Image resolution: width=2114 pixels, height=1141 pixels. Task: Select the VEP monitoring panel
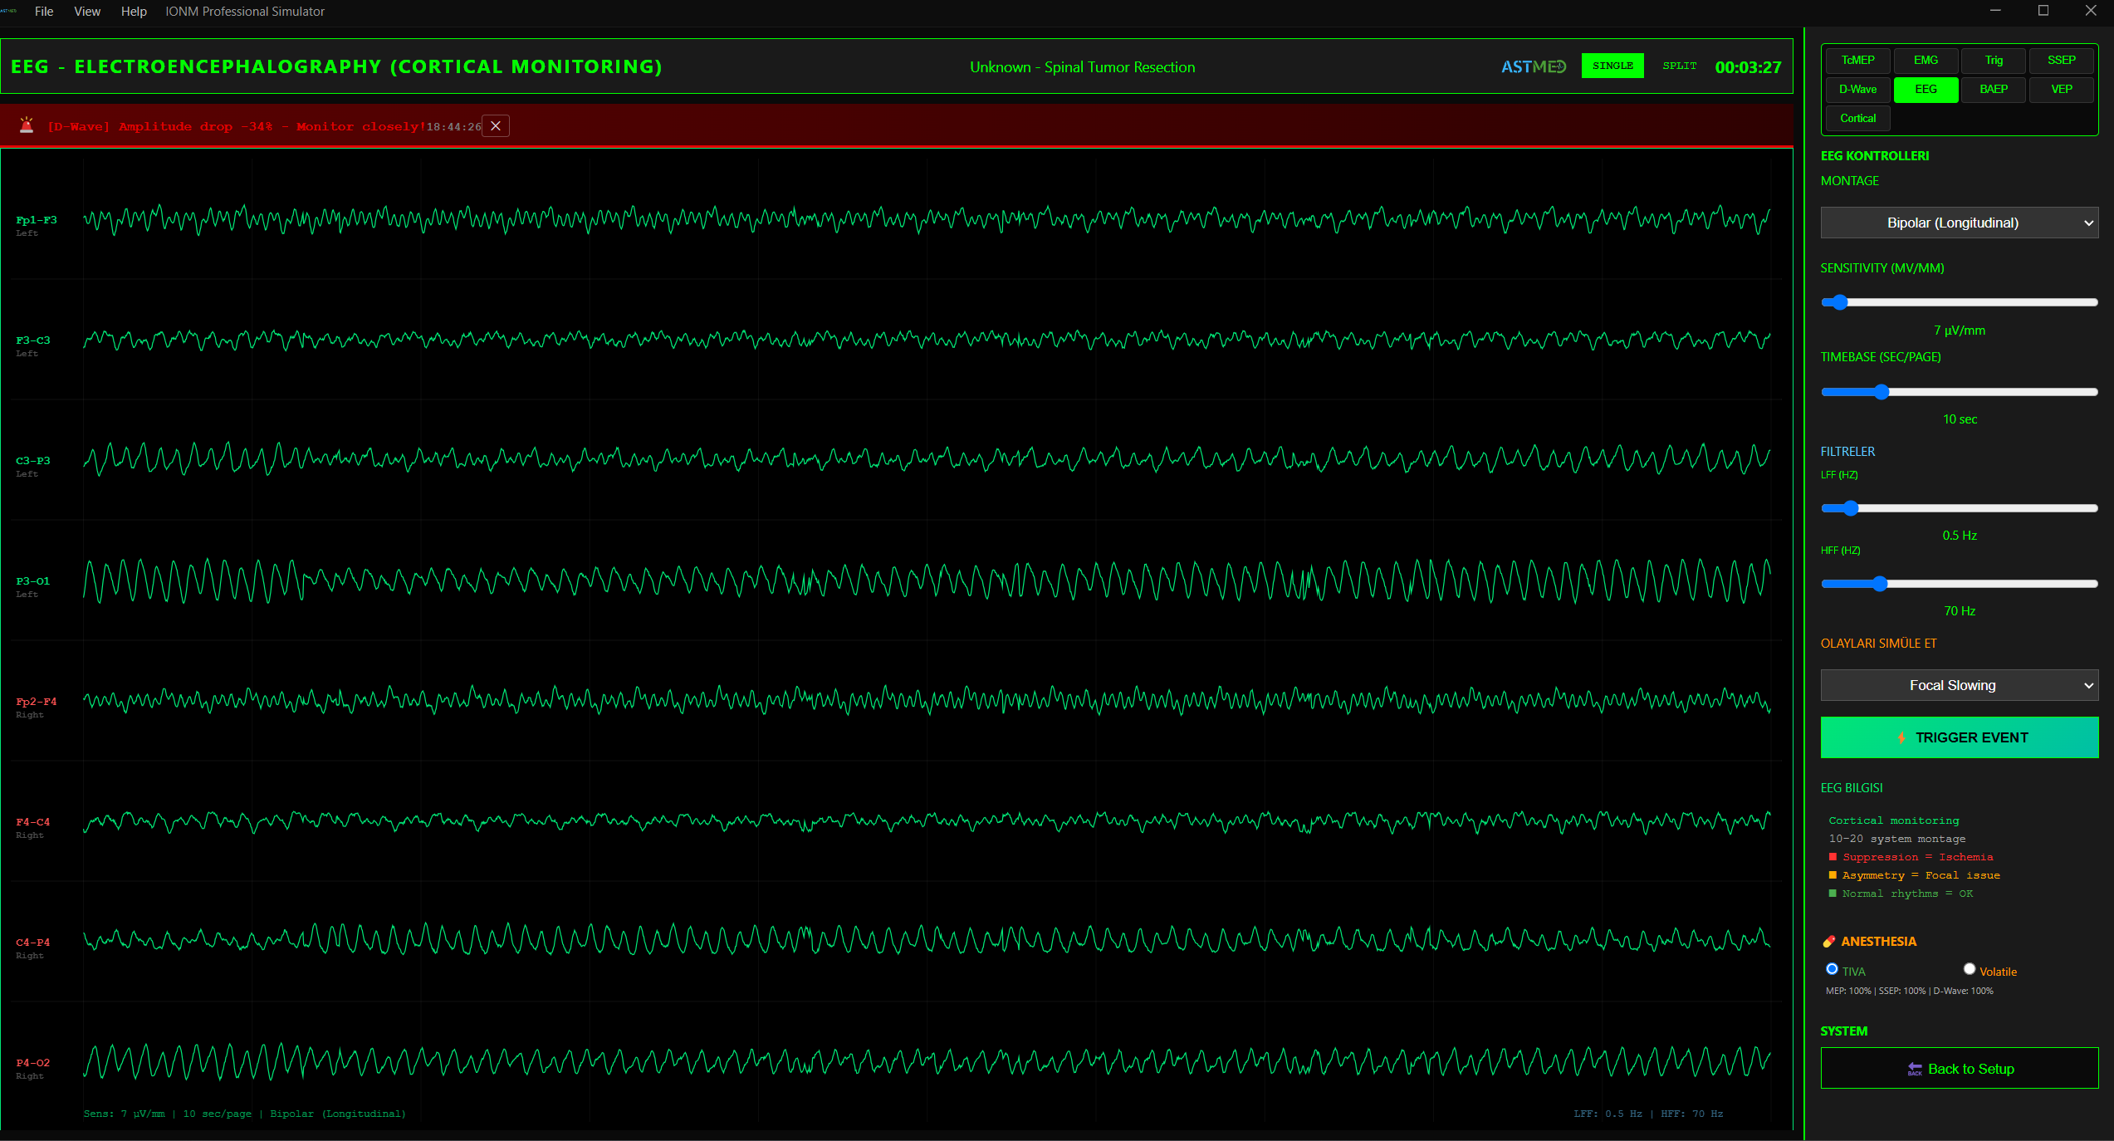(x=2061, y=89)
